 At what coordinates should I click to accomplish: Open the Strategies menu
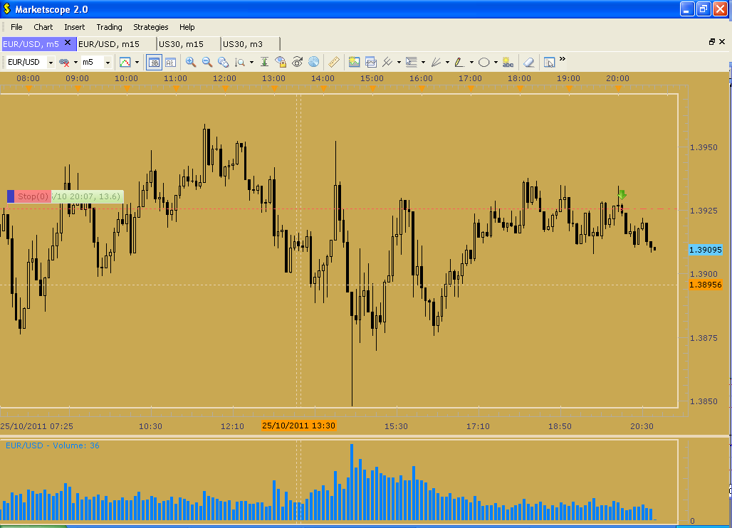point(151,27)
